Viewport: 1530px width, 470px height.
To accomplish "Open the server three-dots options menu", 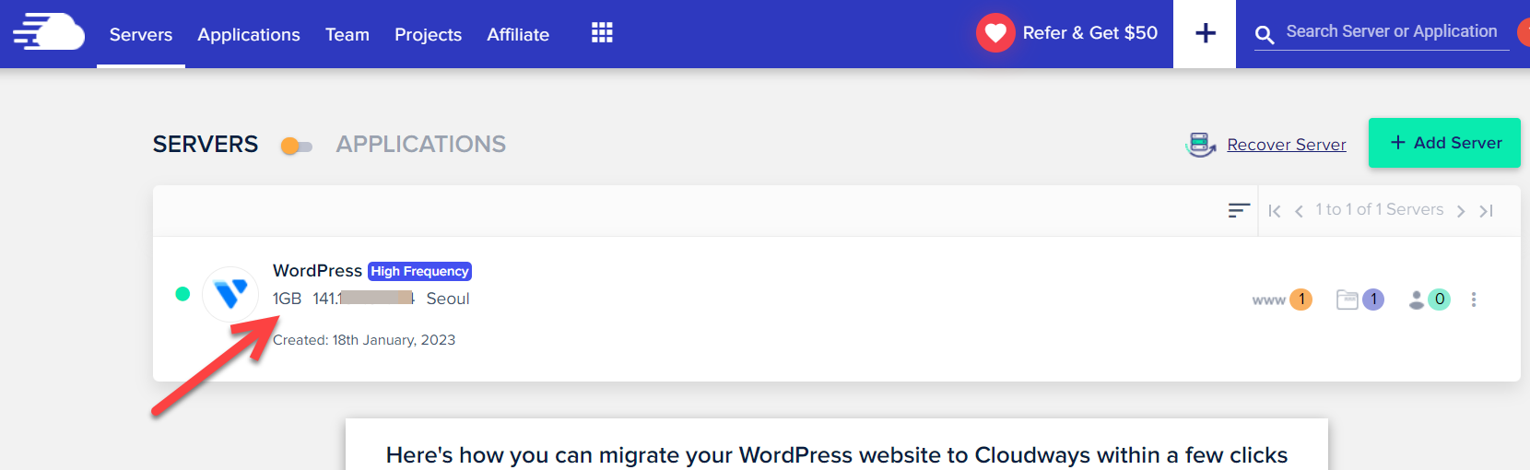I will [1474, 300].
